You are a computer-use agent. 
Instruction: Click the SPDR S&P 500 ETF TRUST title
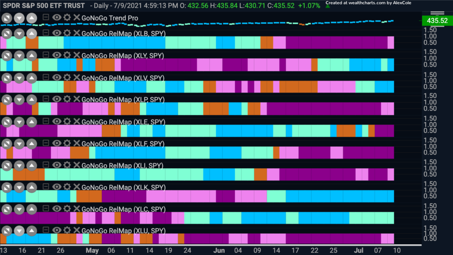[44, 5]
